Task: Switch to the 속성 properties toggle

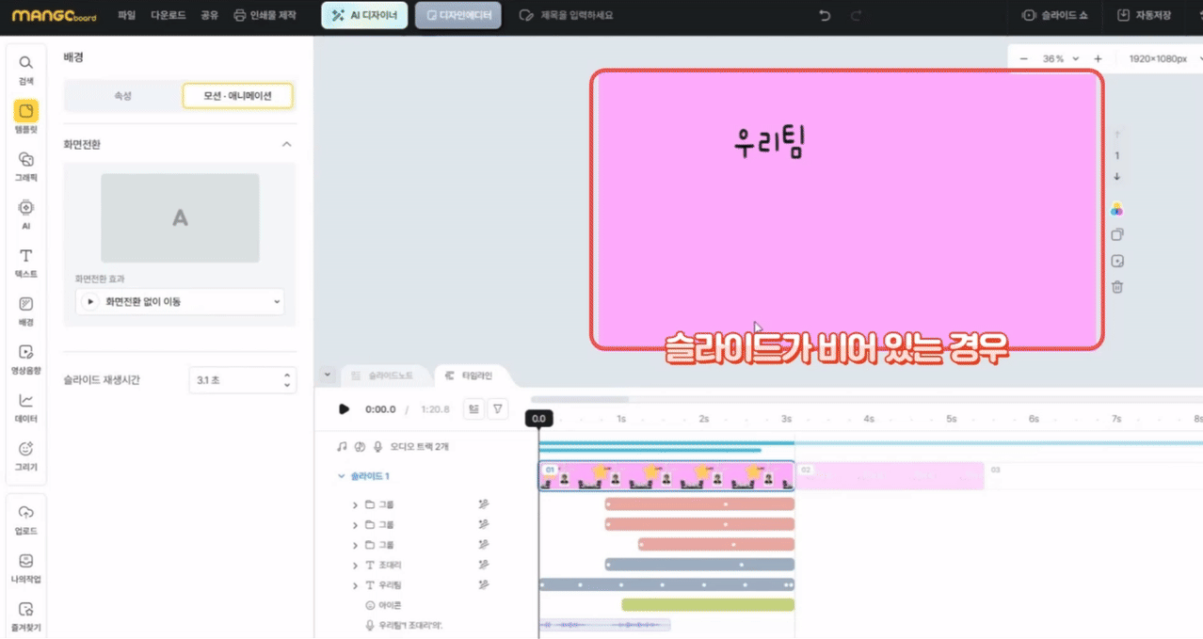Action: pyautogui.click(x=122, y=96)
